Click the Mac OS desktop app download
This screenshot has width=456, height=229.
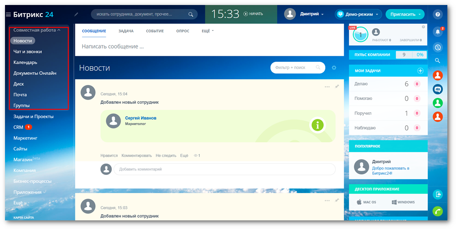tap(367, 202)
